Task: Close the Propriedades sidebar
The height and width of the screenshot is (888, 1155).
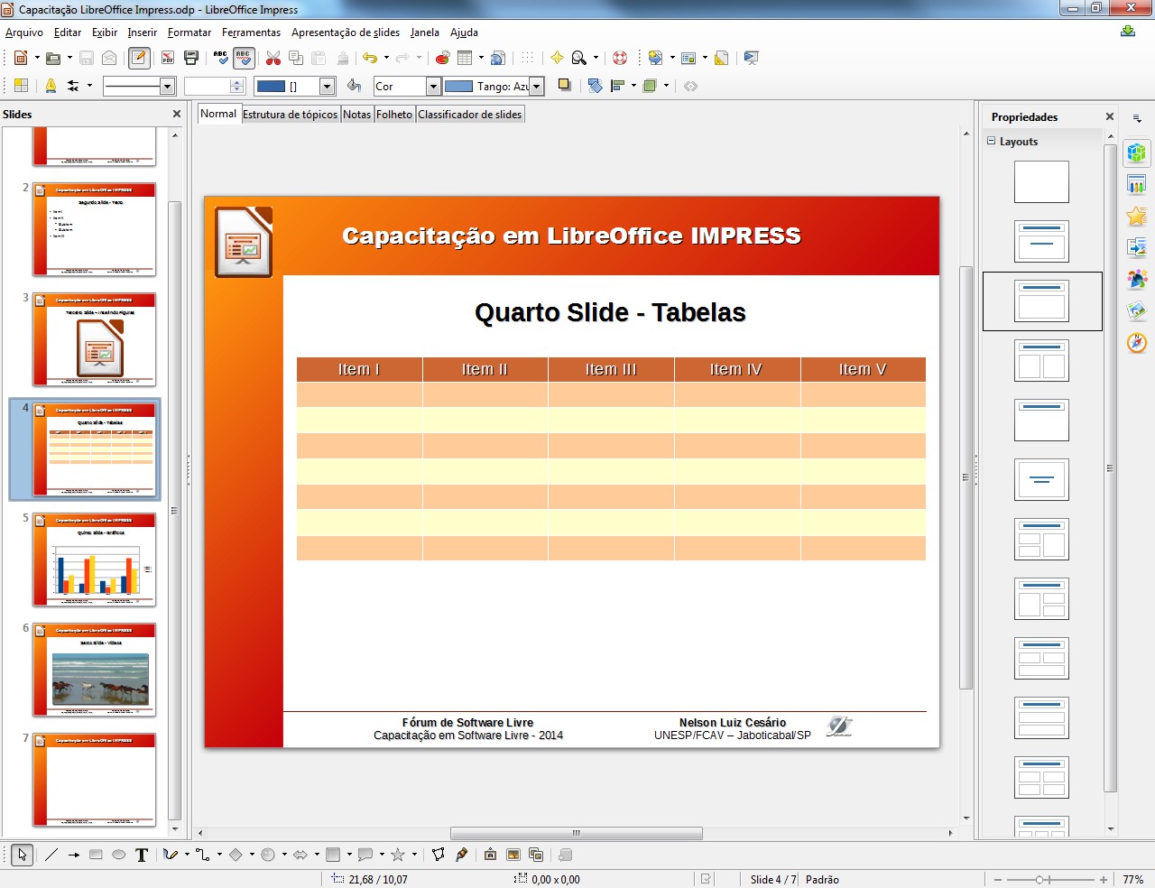Action: coord(1110,116)
